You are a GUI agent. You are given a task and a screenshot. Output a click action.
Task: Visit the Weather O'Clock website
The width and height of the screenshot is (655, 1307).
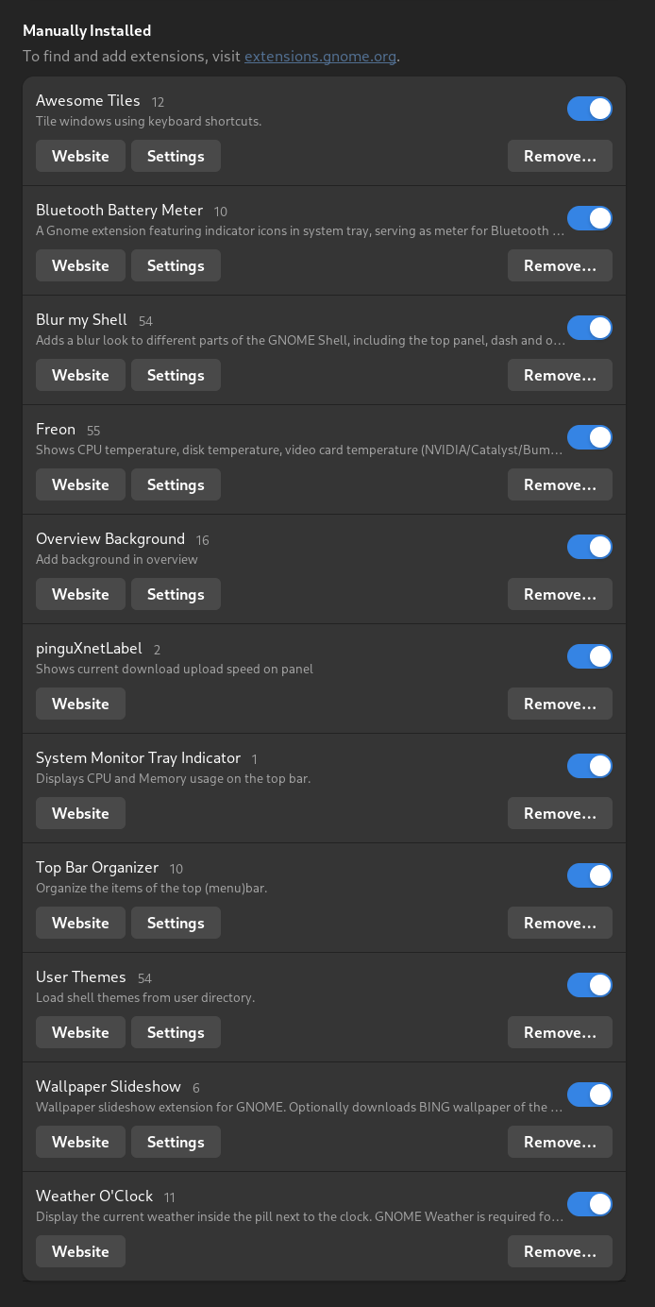tap(80, 1251)
